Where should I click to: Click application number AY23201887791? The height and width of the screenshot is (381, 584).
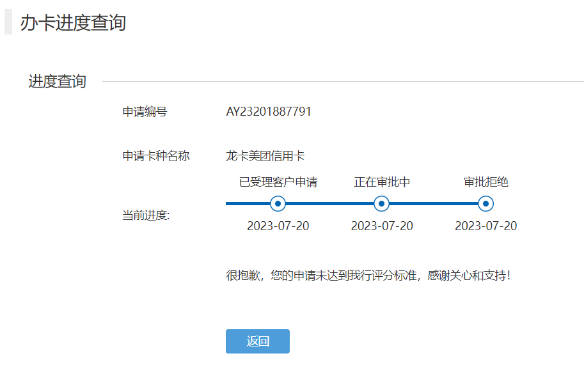point(269,111)
